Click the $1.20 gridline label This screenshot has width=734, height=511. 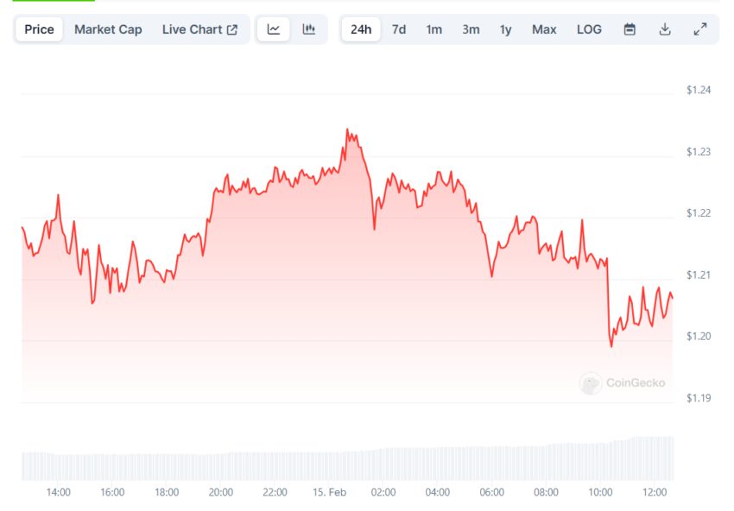point(699,337)
